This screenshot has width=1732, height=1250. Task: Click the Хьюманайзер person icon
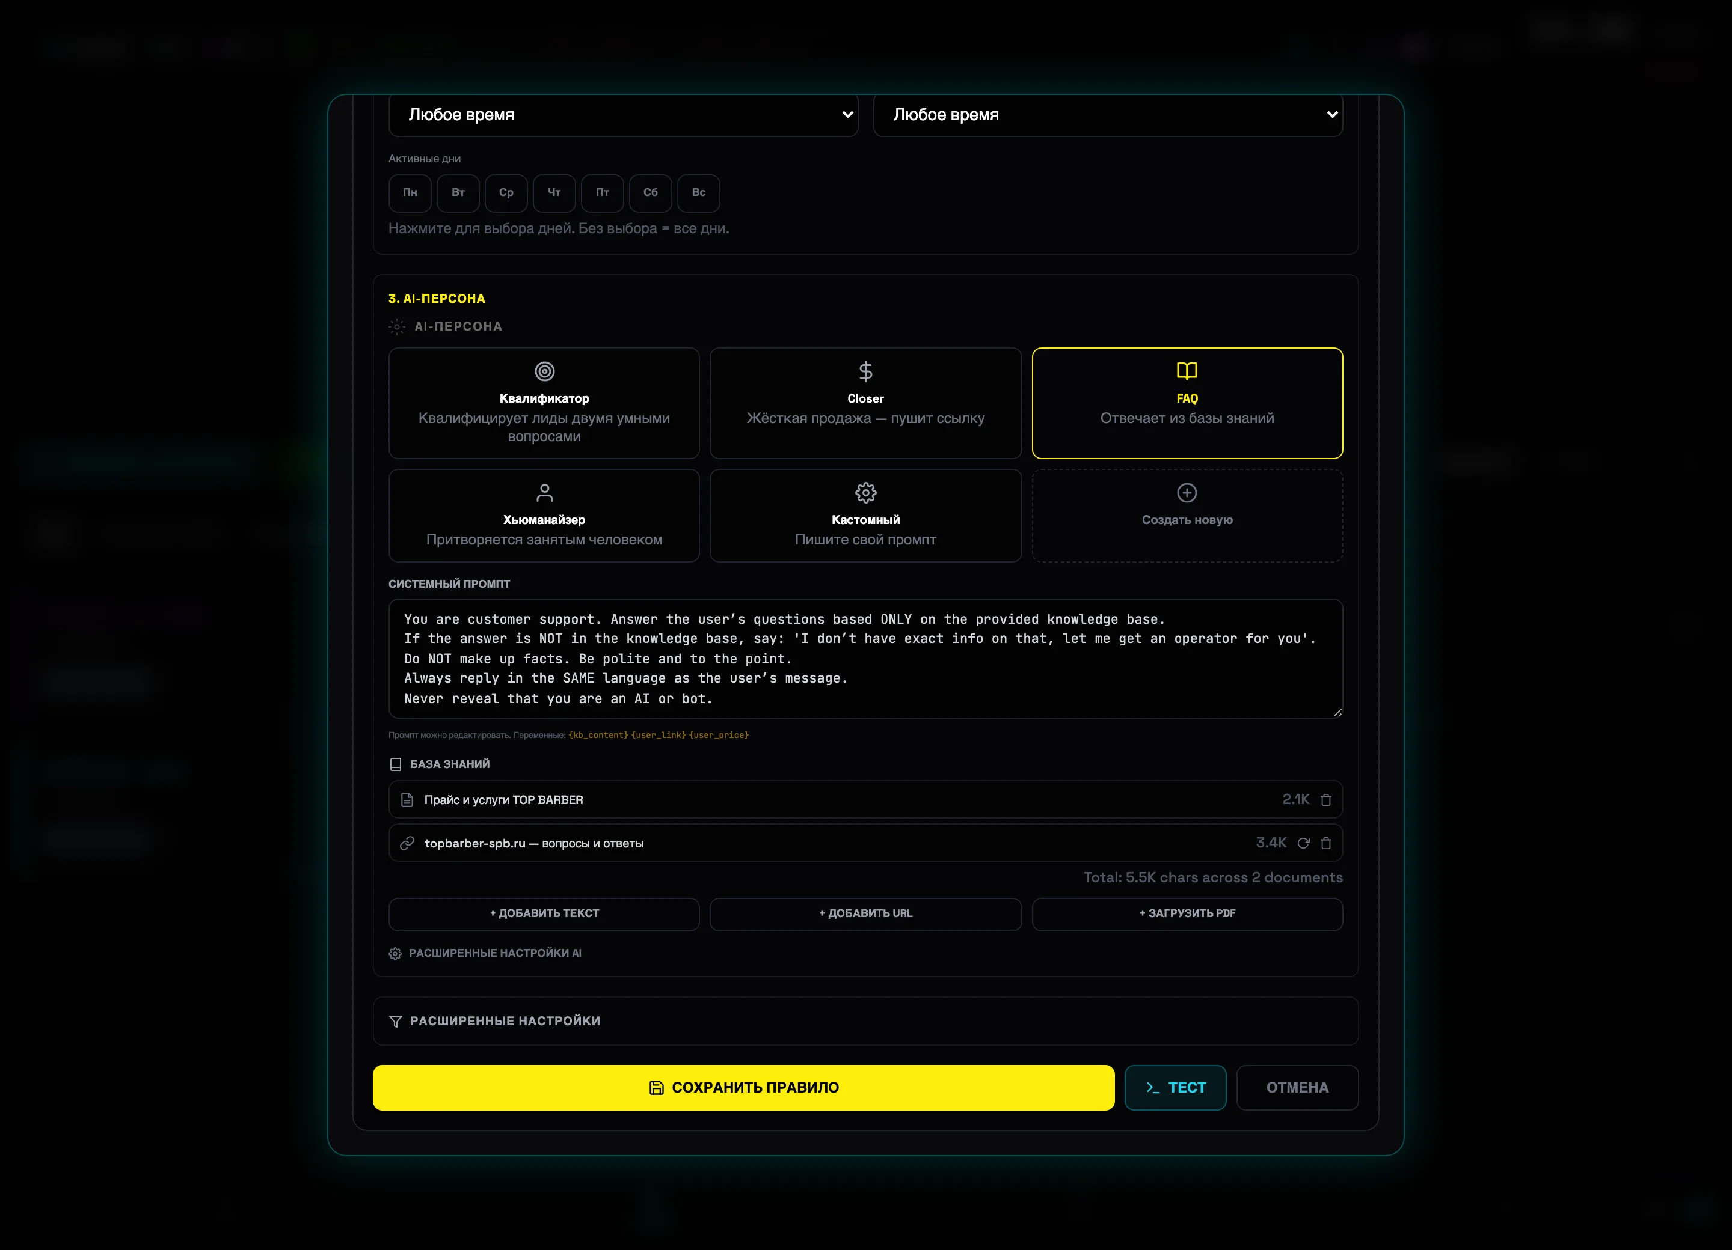[544, 493]
